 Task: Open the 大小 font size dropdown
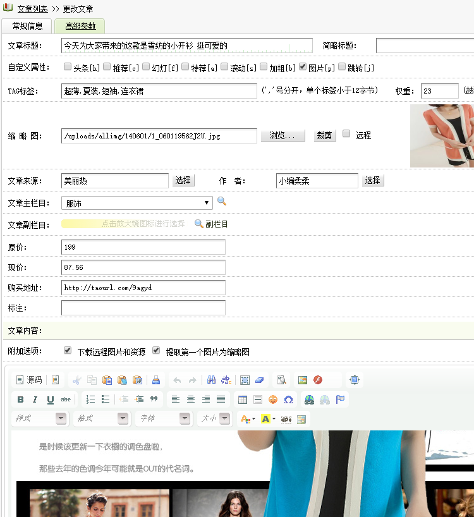coord(215,419)
